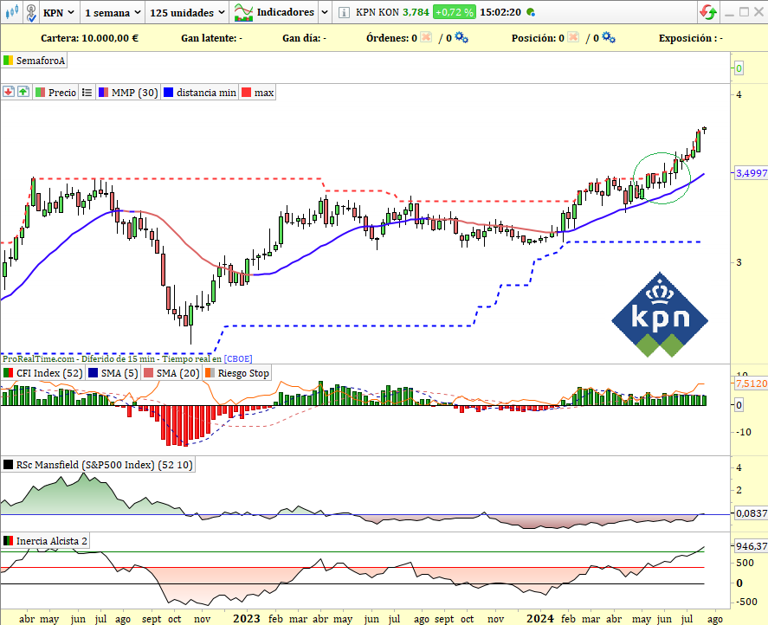Click the 3,784 last price text
Viewport: 768px width, 625px height.
[416, 12]
